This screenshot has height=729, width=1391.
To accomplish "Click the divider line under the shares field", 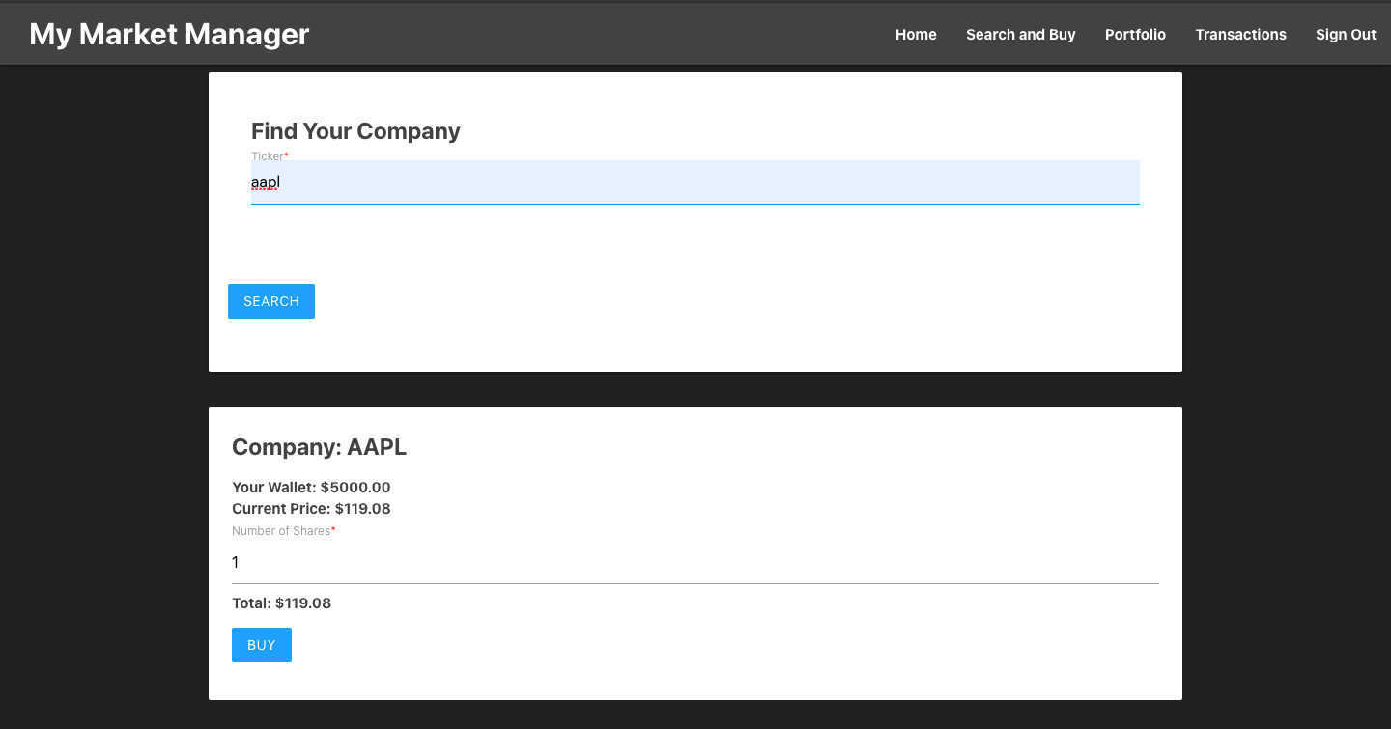I will point(695,583).
